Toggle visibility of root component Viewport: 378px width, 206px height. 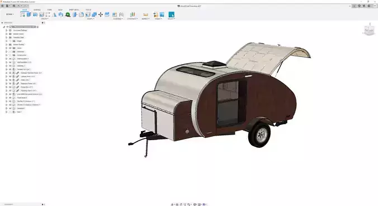7,27
